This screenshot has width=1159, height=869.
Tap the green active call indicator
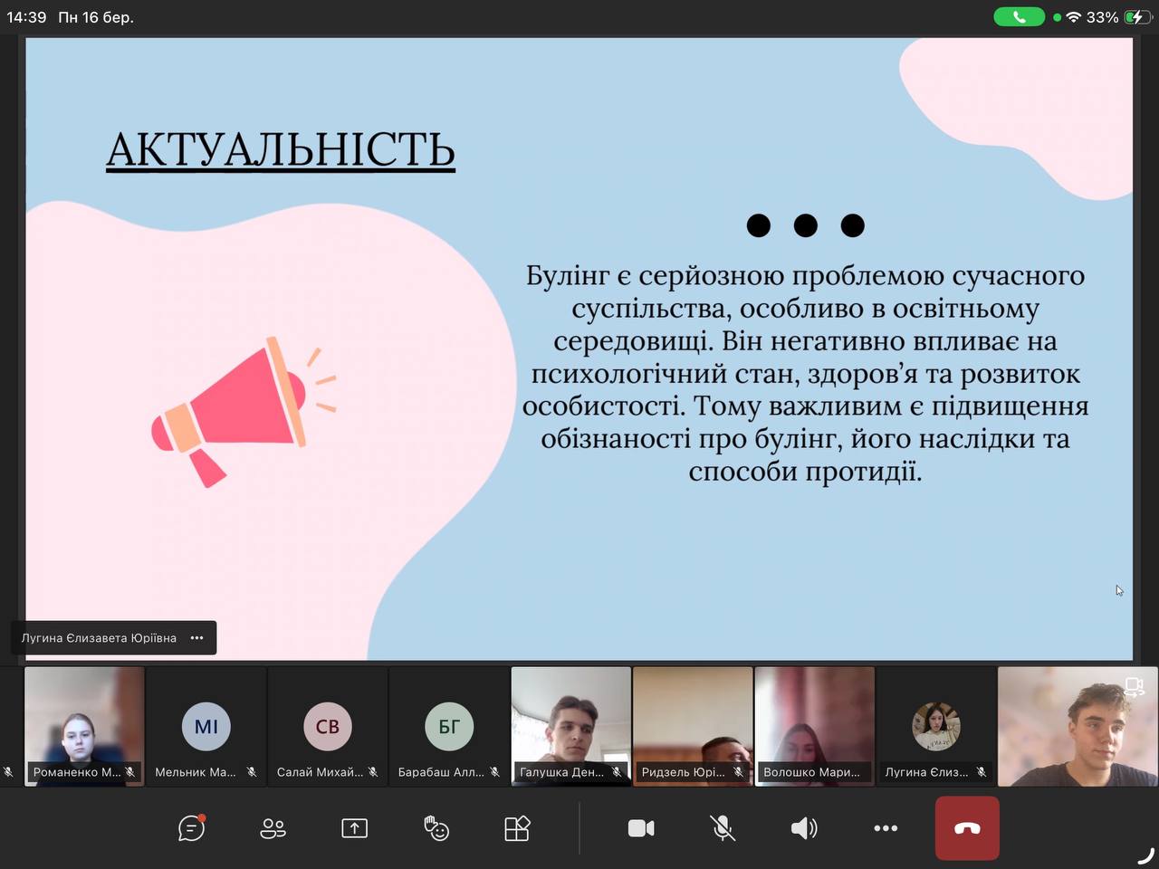pyautogui.click(x=1019, y=17)
